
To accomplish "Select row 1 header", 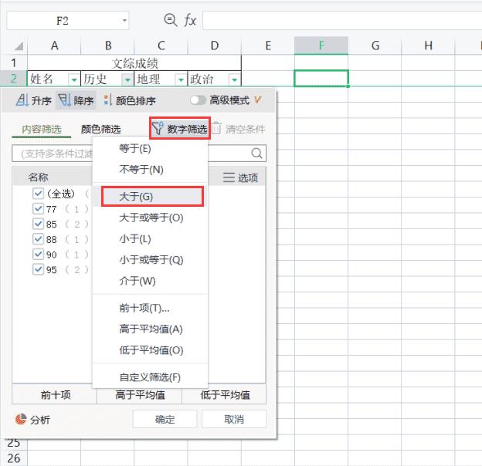I will coord(14,63).
